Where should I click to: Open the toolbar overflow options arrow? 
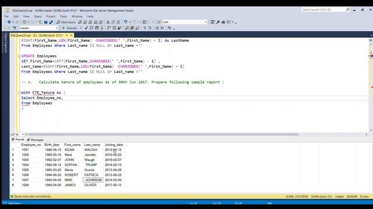coord(235,23)
